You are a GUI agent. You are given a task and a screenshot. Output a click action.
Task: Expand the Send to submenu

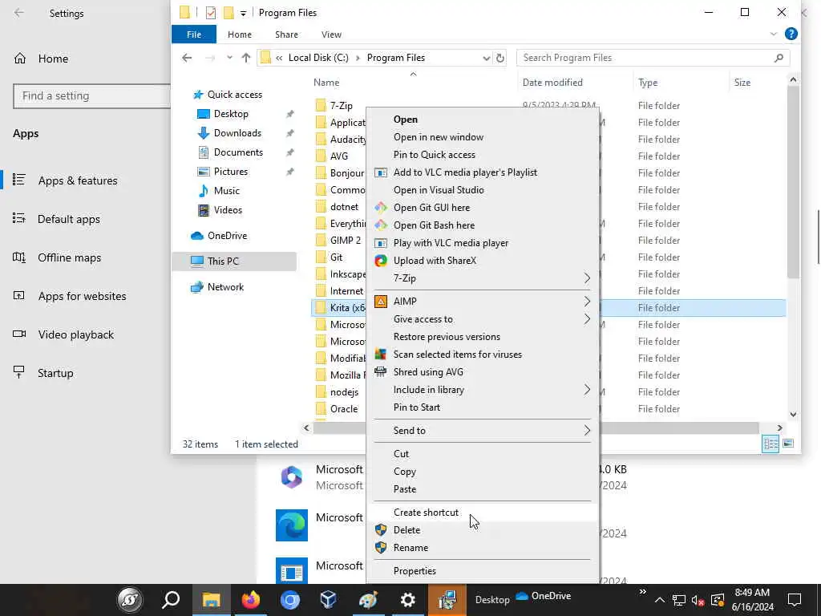click(x=587, y=431)
